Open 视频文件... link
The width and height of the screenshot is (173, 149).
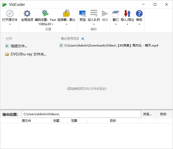tap(19, 46)
